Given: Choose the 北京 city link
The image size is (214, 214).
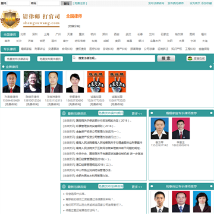Looking at the screenshot, I should click(23, 34).
